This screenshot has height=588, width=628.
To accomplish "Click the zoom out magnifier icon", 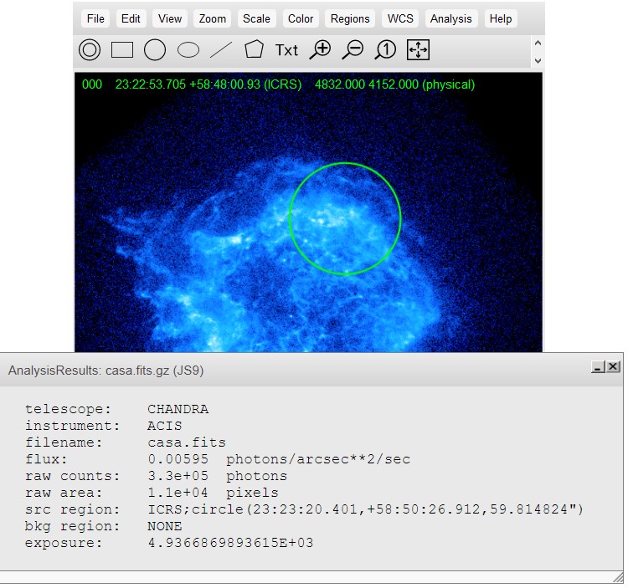I will tap(353, 50).
